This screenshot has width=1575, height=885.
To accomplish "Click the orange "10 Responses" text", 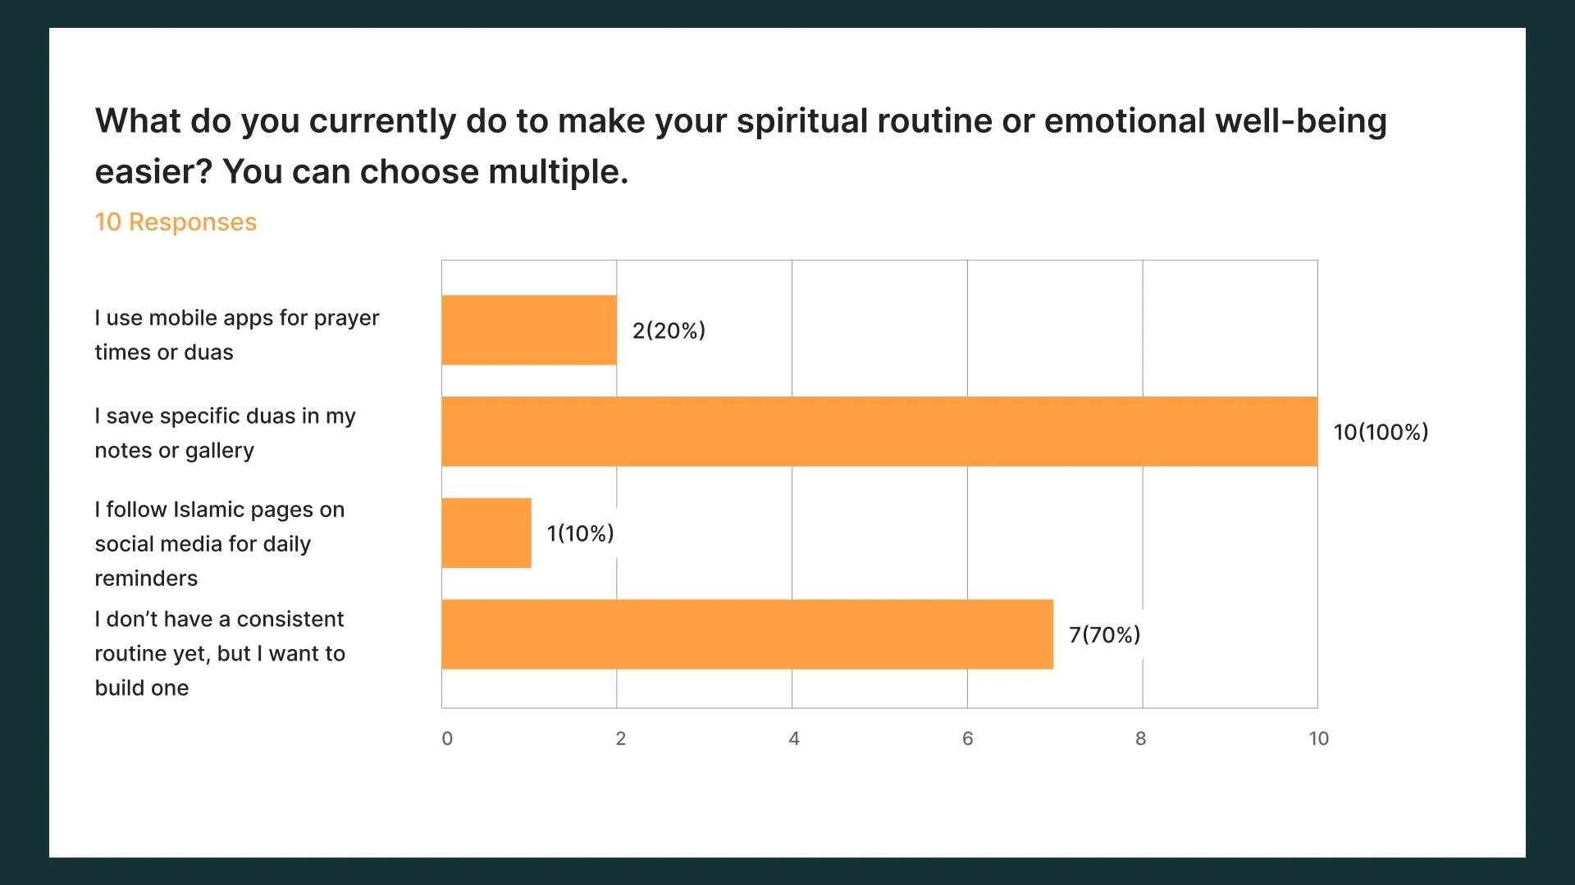I will pos(176,222).
